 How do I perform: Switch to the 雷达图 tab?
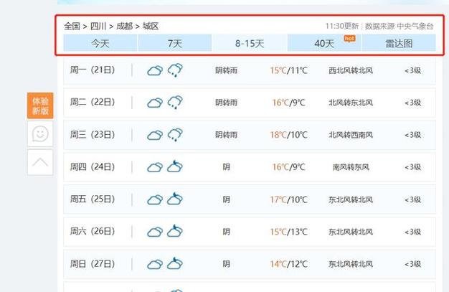[x=399, y=43]
